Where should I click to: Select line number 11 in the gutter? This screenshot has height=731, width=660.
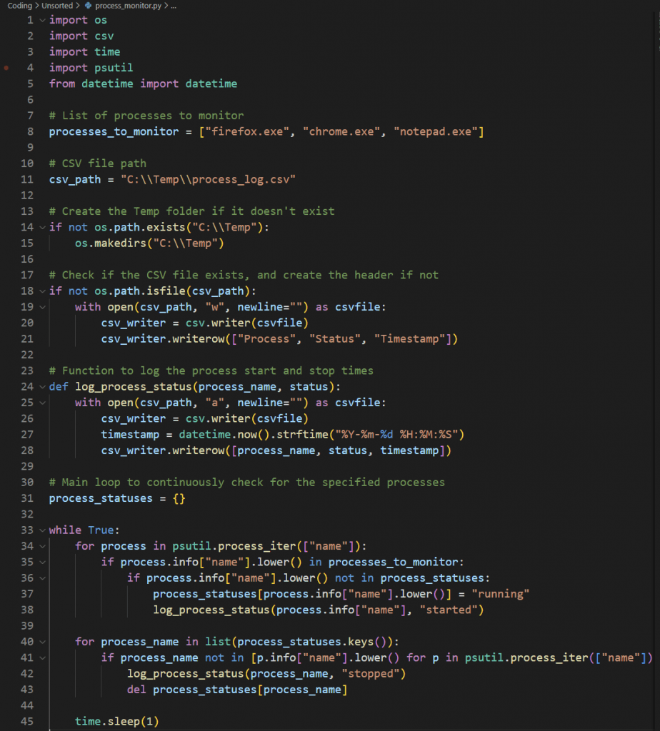pyautogui.click(x=27, y=179)
